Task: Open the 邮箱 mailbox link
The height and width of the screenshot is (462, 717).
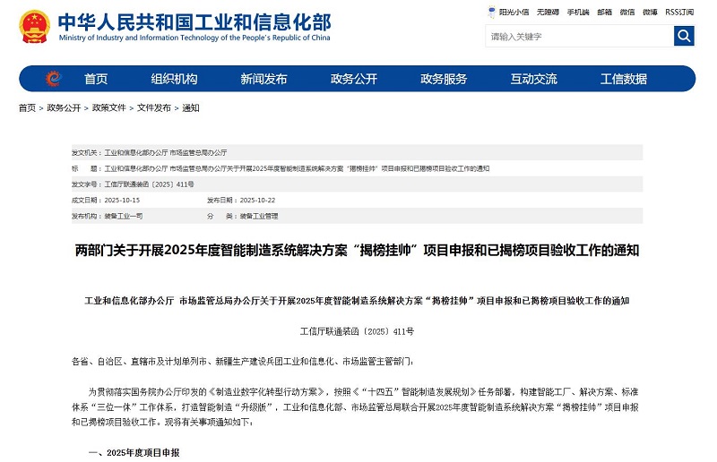Action: [605, 13]
